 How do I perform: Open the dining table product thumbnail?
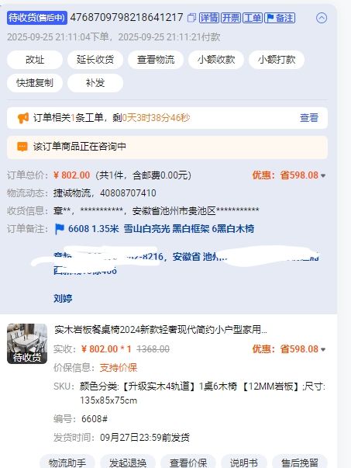tap(27, 344)
